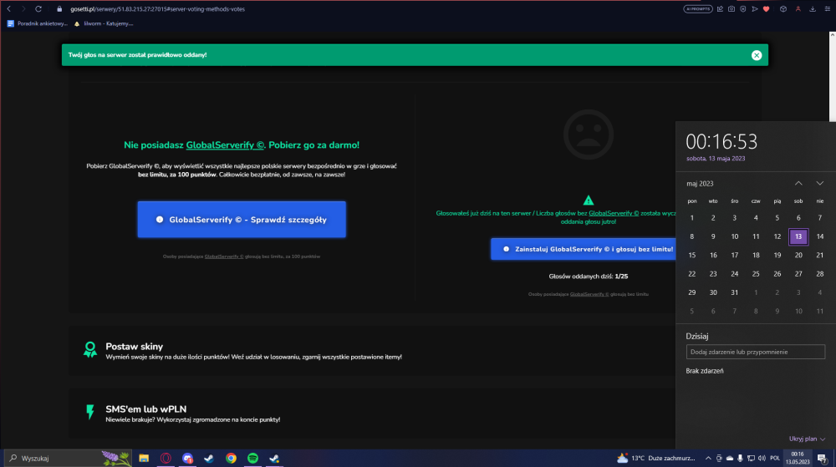Open Spotify from the taskbar

(x=252, y=458)
